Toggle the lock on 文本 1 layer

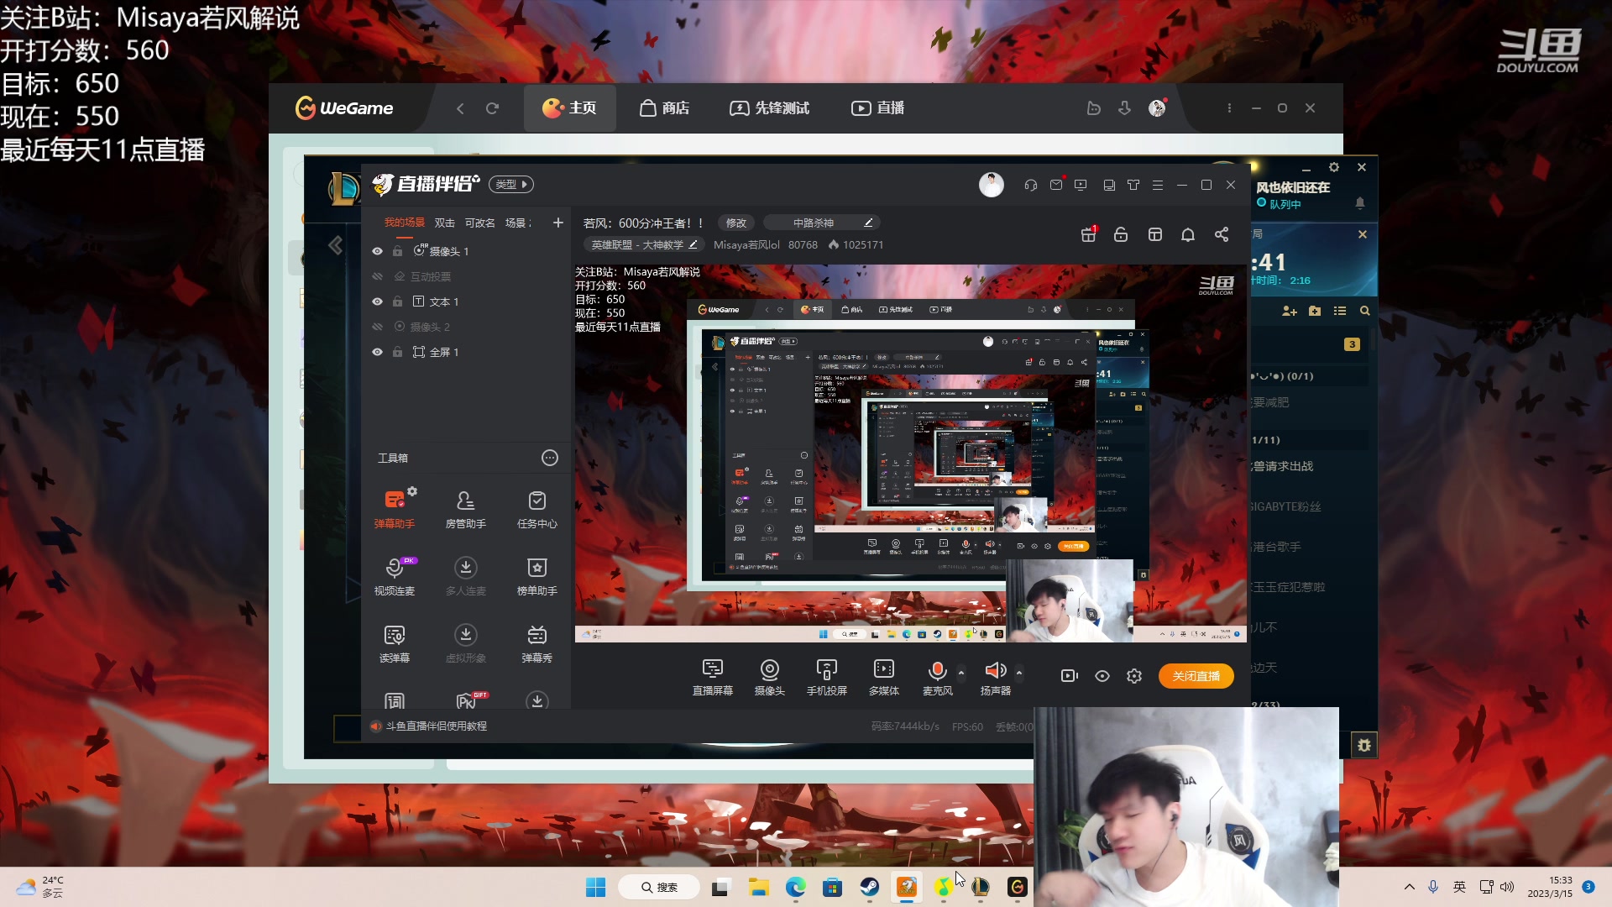click(397, 301)
